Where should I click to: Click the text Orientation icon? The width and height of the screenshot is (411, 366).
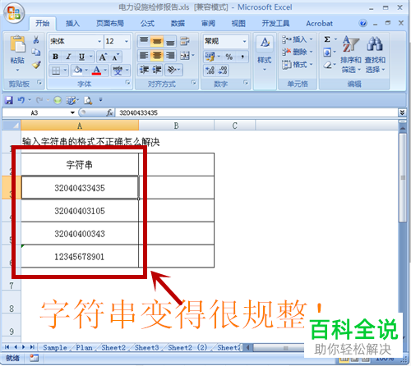172,70
